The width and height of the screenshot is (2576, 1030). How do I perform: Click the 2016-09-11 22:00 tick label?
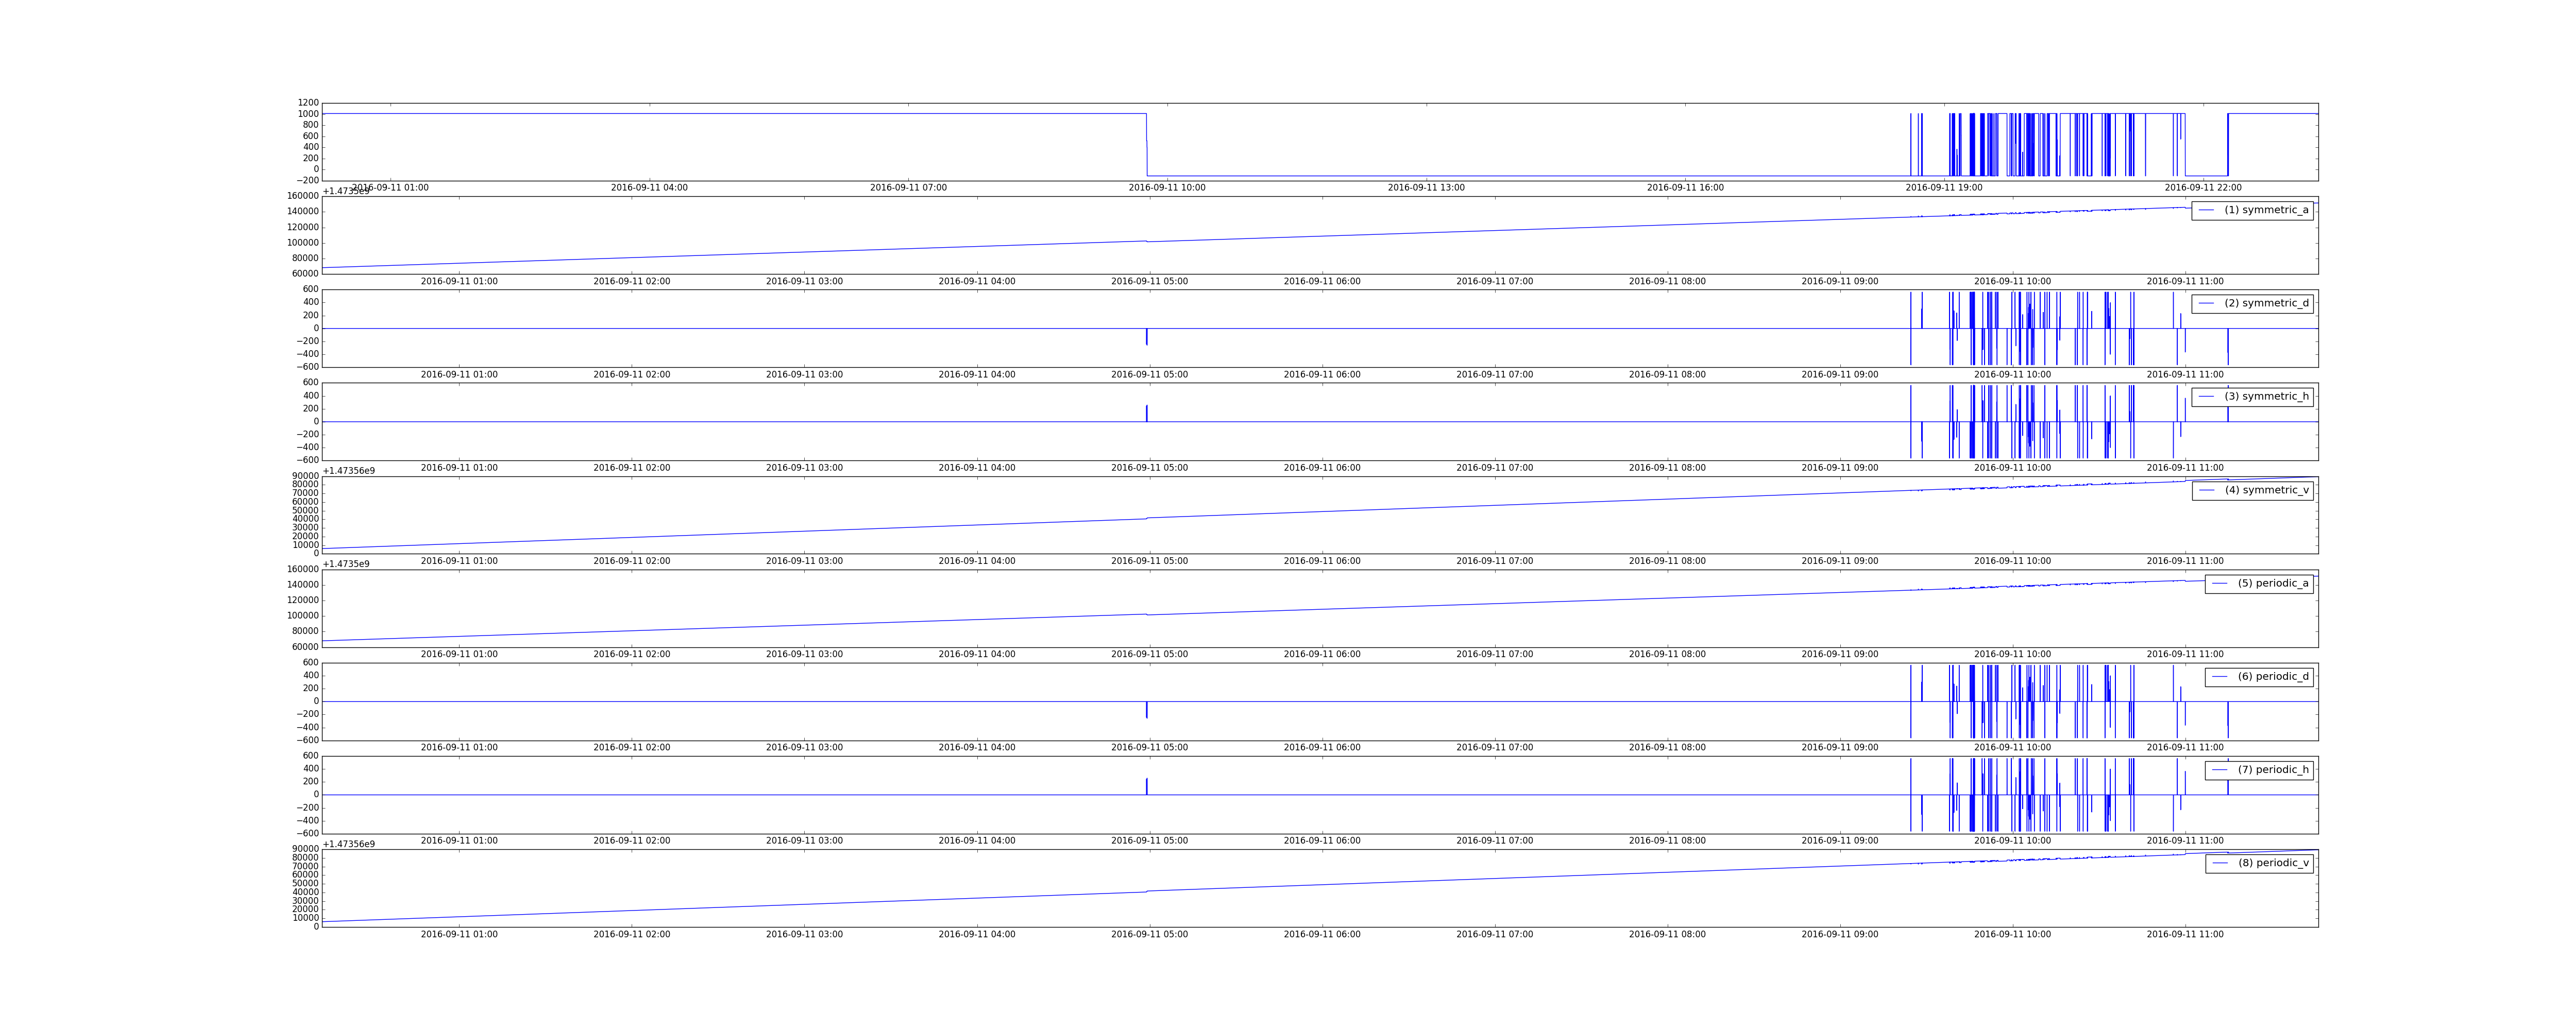(x=2203, y=188)
